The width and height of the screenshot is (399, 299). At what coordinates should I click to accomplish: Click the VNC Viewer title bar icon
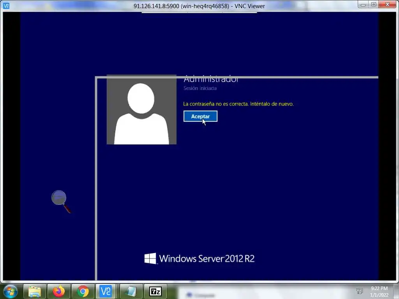click(6, 5)
